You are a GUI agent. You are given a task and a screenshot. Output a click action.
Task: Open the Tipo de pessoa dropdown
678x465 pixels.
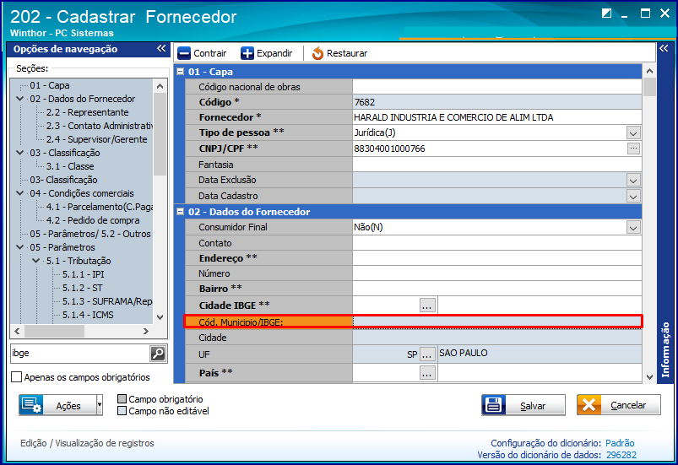point(633,133)
